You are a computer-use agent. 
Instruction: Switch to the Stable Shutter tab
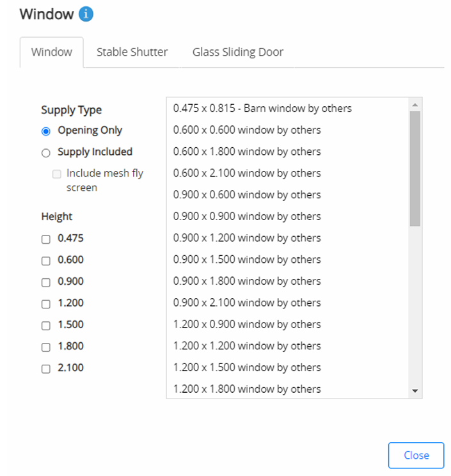132,52
